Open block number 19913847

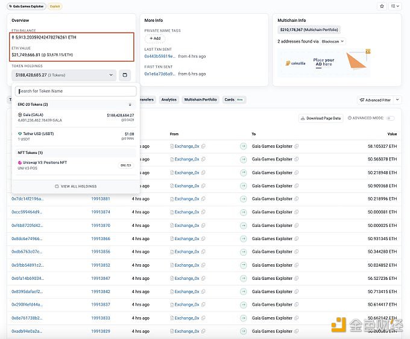[101, 278]
